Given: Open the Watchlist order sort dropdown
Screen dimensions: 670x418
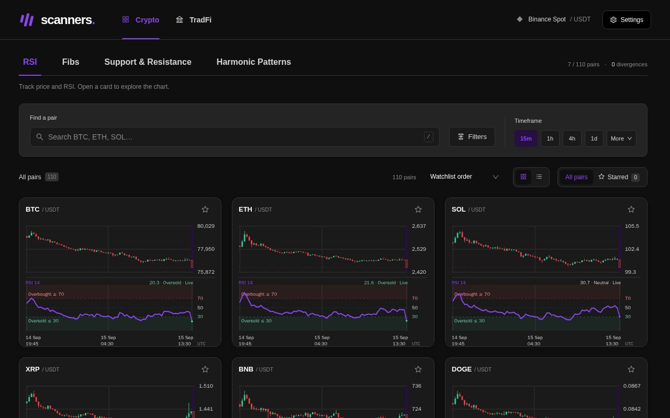Looking at the screenshot, I should tap(464, 177).
